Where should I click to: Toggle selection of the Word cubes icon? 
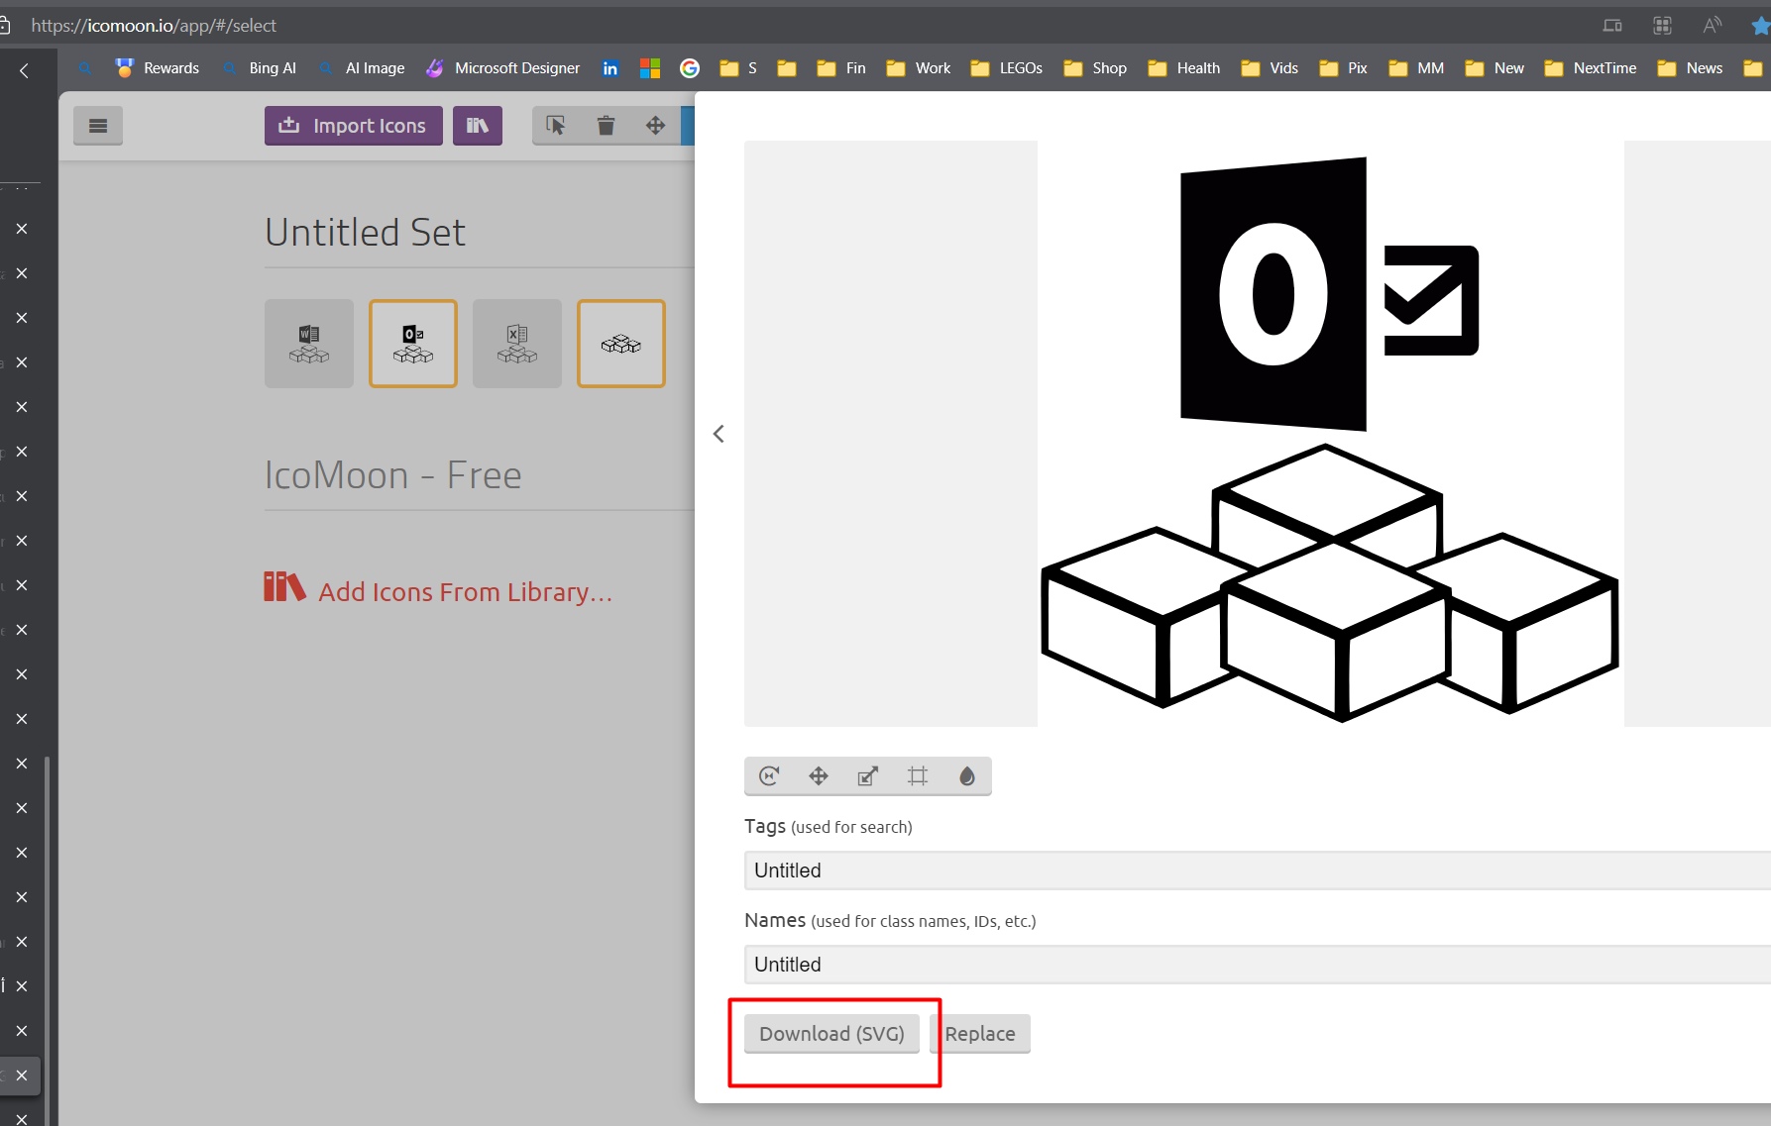click(x=309, y=344)
